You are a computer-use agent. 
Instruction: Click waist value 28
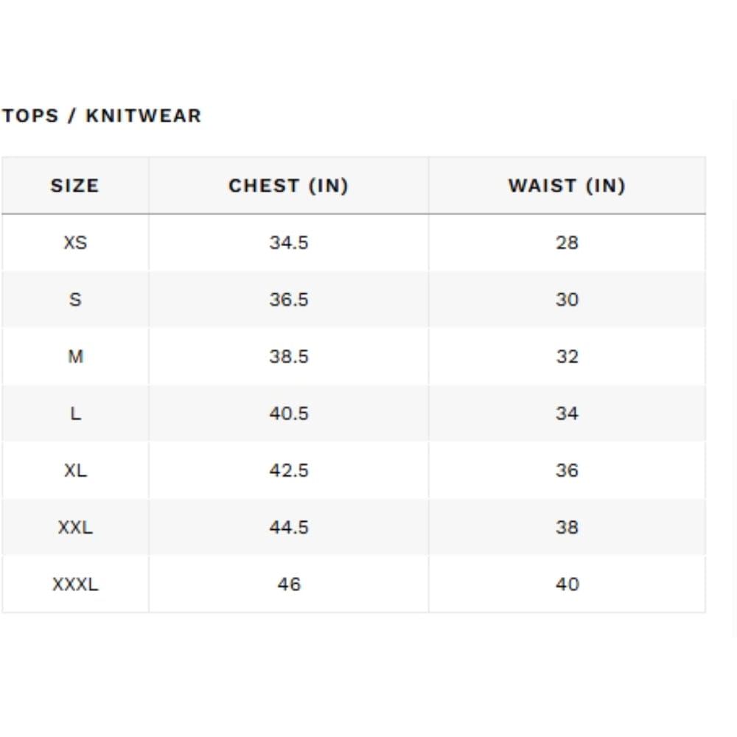(567, 242)
